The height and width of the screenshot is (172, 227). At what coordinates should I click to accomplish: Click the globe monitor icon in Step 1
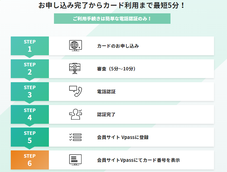[76, 46]
